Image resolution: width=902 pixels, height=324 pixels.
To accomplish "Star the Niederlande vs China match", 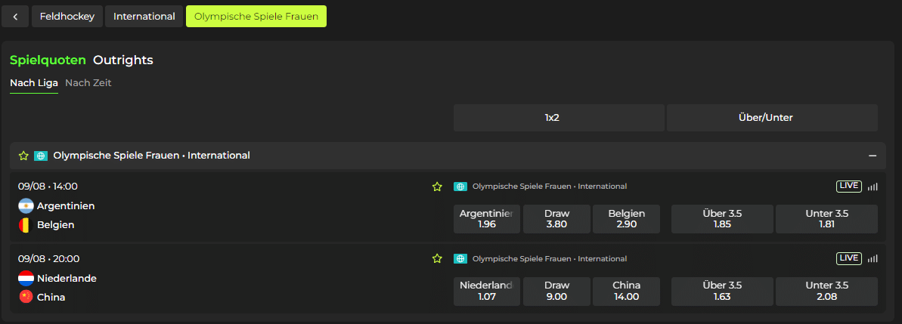I will pos(437,259).
